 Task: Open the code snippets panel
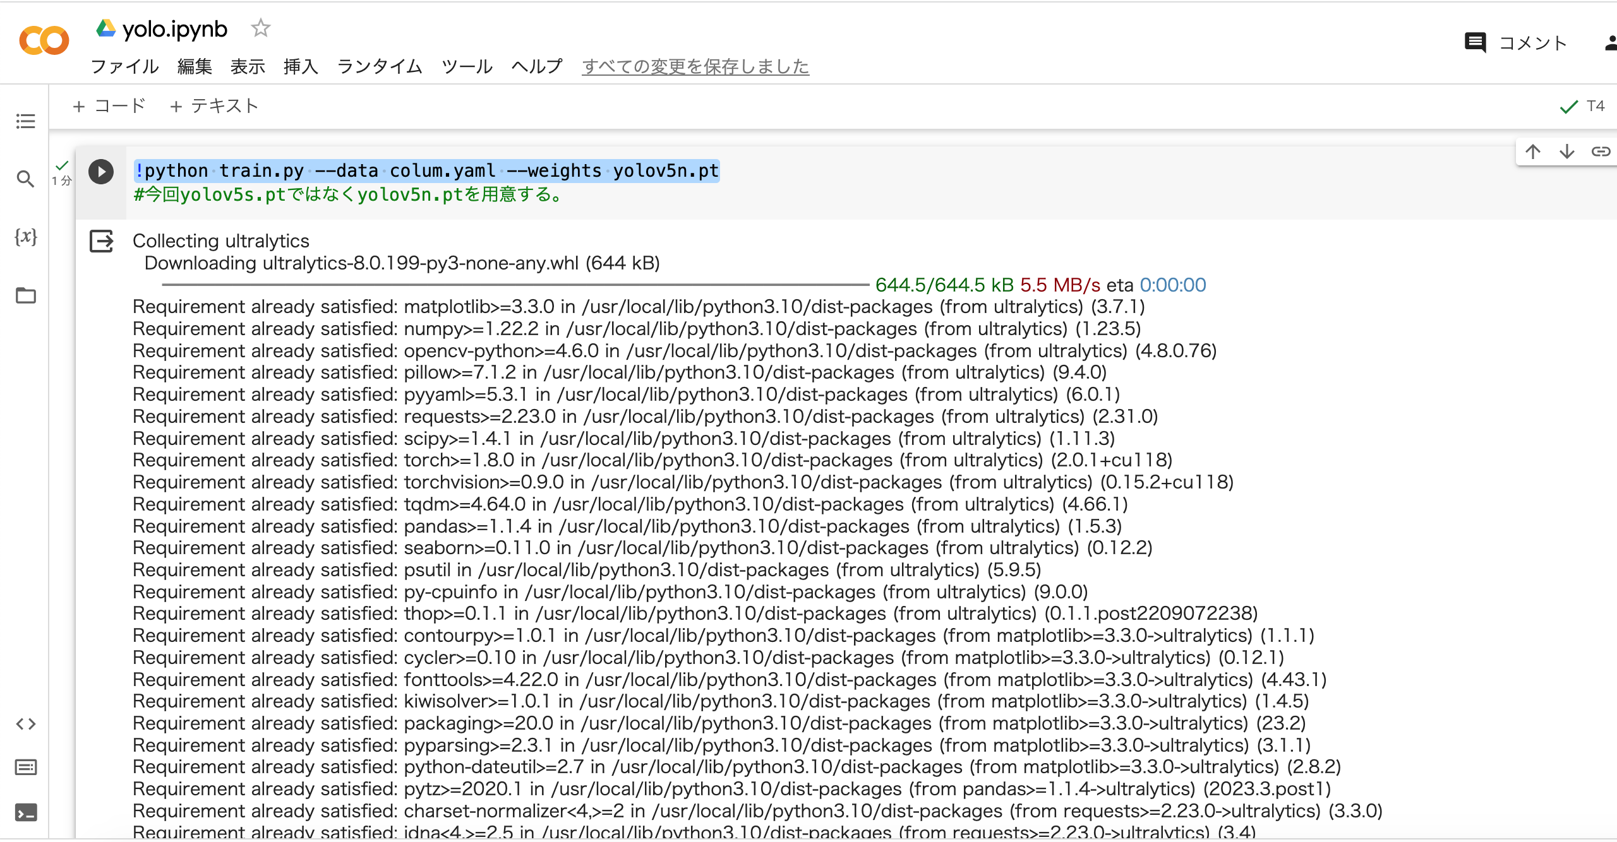pyautogui.click(x=27, y=724)
